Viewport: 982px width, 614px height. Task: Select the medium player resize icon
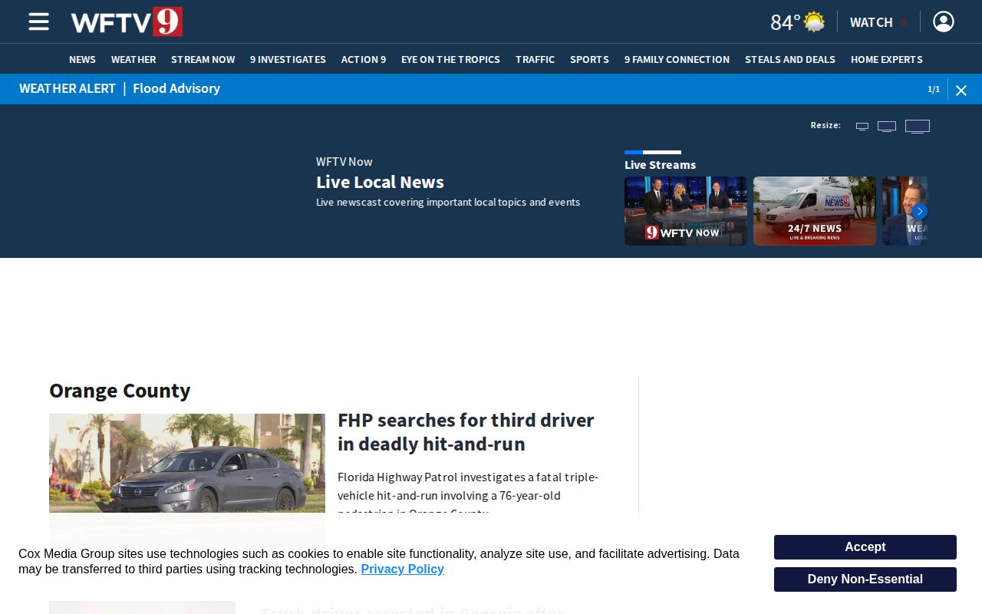tap(887, 127)
